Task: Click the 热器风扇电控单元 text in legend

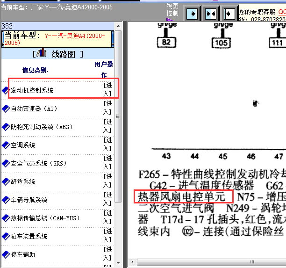Action: point(181,197)
